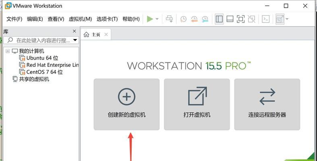Screen dimensions: 317x161
Task: Select the Ubuntu 64 位 virtual machine
Action: (42, 58)
